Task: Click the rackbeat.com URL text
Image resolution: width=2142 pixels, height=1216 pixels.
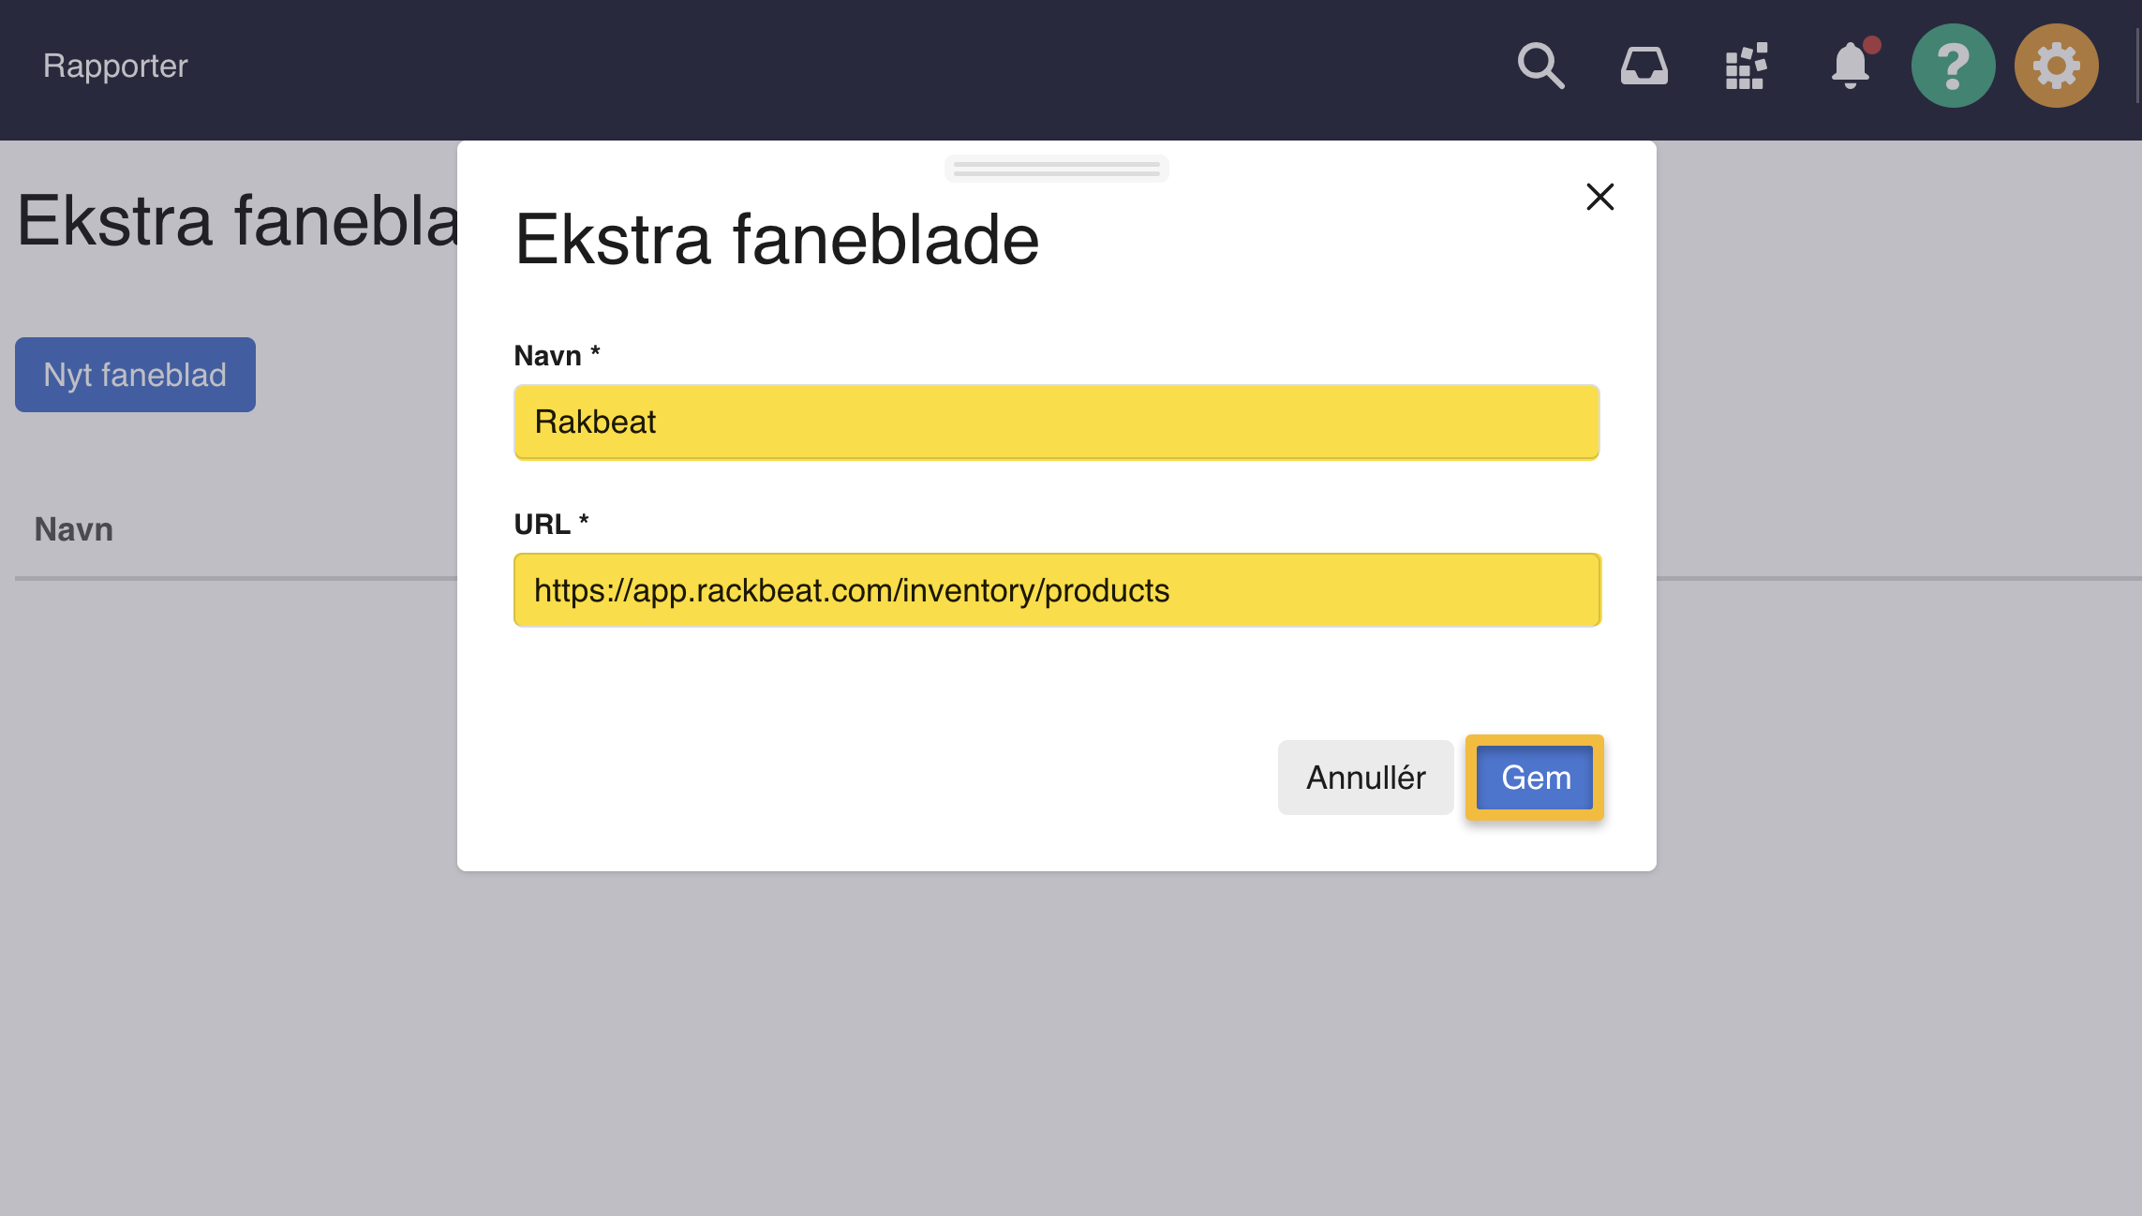Action: click(853, 589)
